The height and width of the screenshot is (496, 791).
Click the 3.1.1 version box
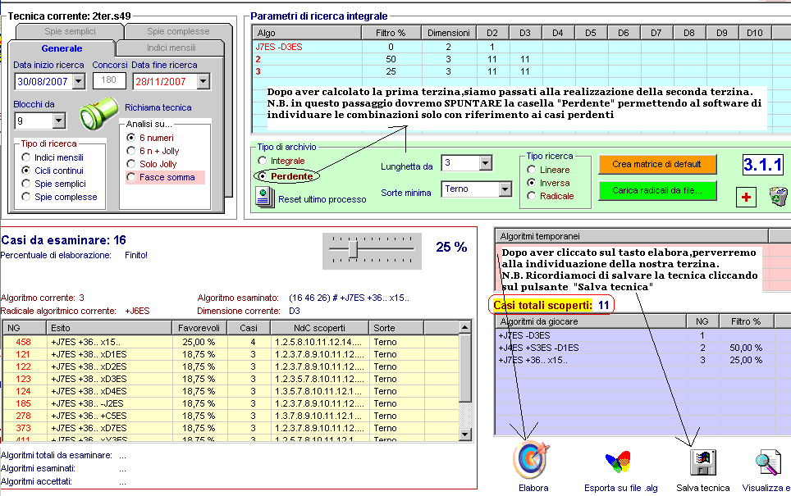coord(763,165)
